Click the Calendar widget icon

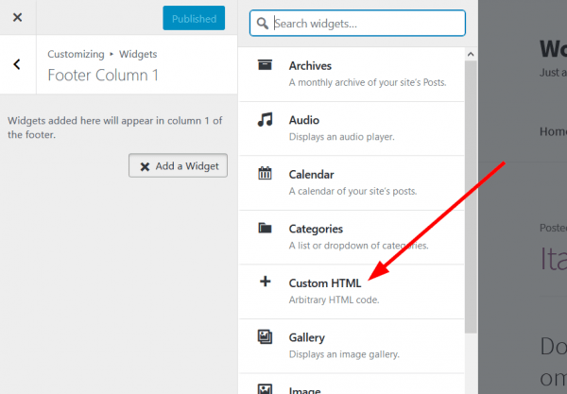pyautogui.click(x=266, y=174)
